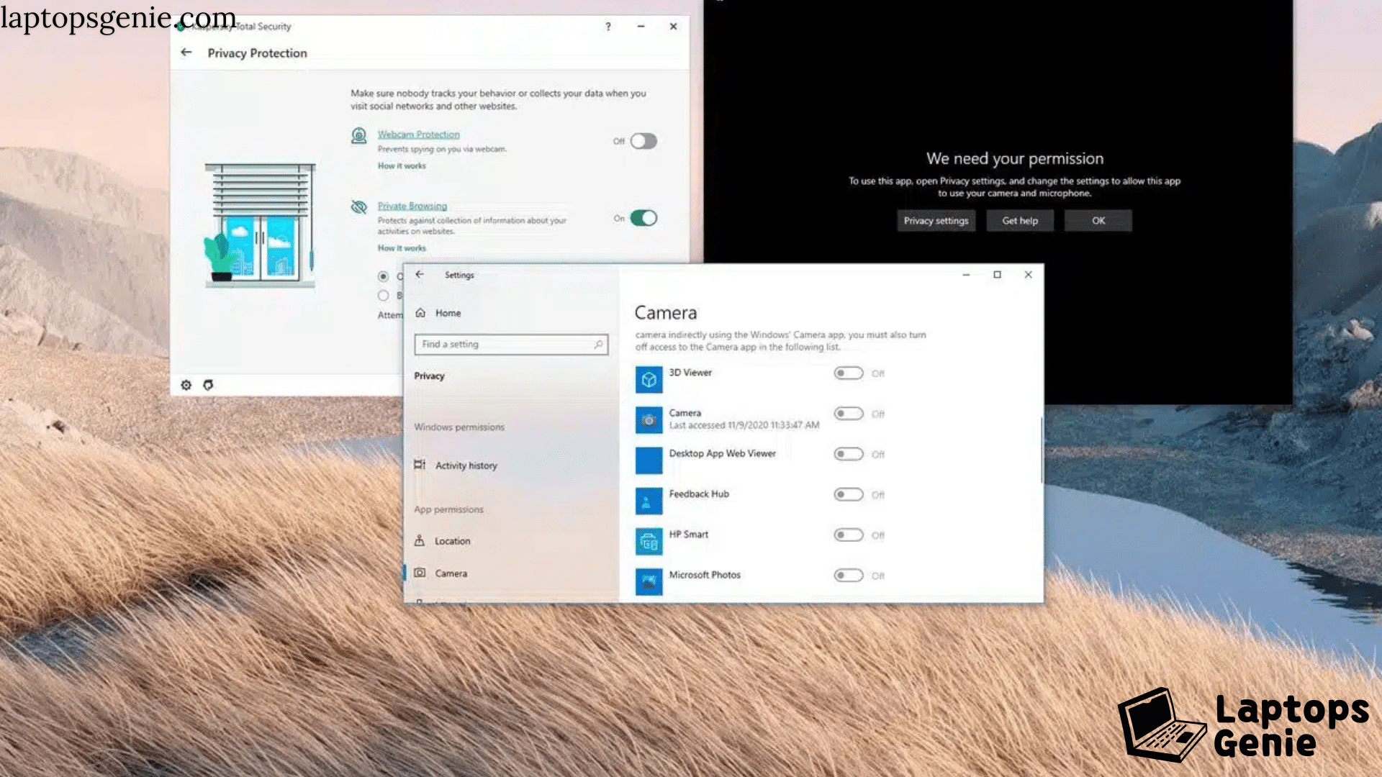Click the Privacy heading in Settings sidebar

coord(429,376)
